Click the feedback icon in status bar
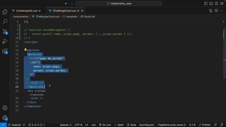Image resolution: width=226 pixels, height=127 pixels. click(215, 125)
